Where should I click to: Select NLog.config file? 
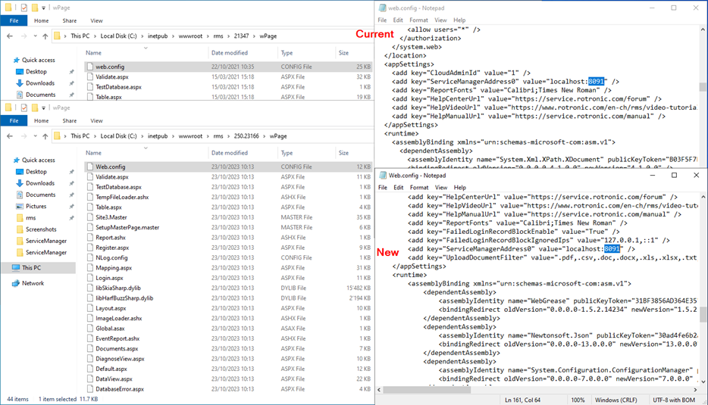tap(228, 258)
